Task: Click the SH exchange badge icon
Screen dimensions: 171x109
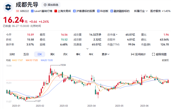Action: (18, 11)
